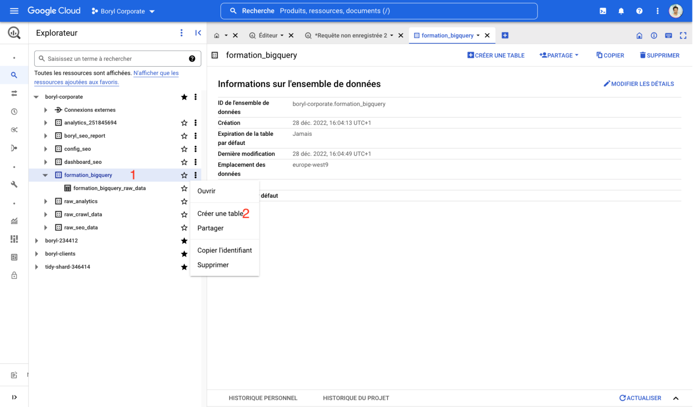Open the Cloud Shell terminal

coord(603,11)
